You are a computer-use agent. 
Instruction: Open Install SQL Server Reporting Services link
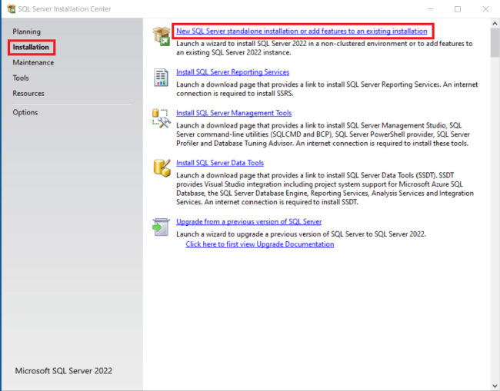pos(233,72)
